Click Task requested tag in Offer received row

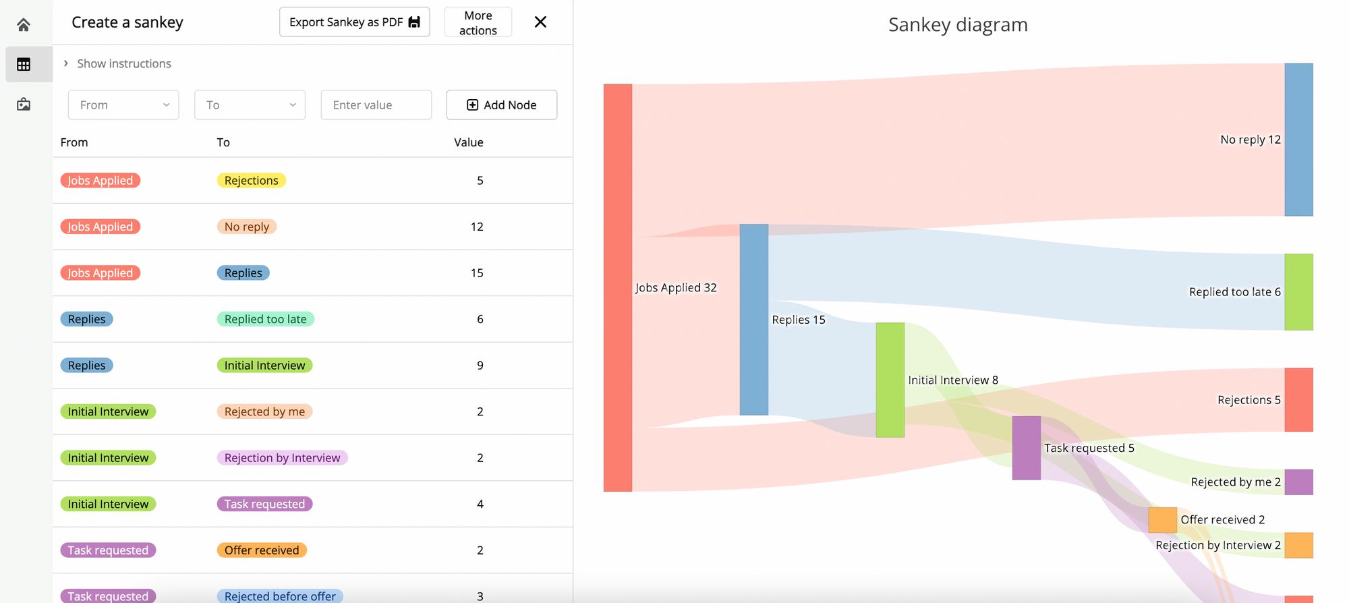(x=109, y=550)
